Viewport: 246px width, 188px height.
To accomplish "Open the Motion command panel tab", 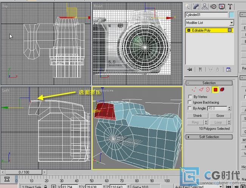I will pos(213,6).
